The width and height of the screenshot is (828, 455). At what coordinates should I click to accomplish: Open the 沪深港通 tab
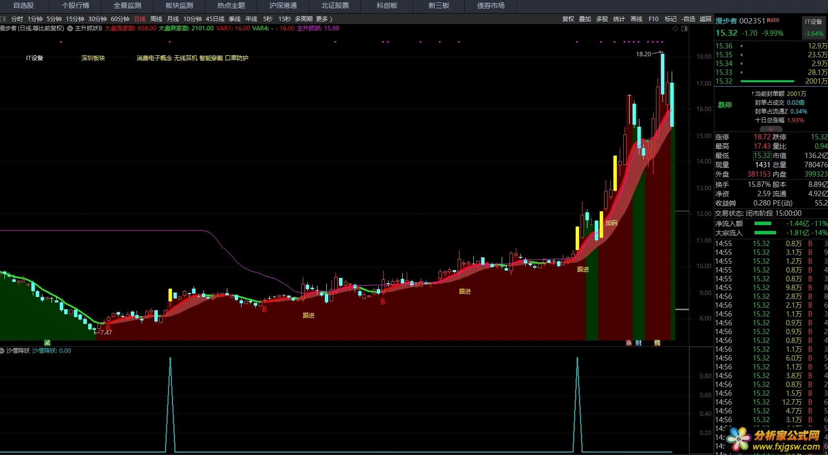(x=283, y=6)
